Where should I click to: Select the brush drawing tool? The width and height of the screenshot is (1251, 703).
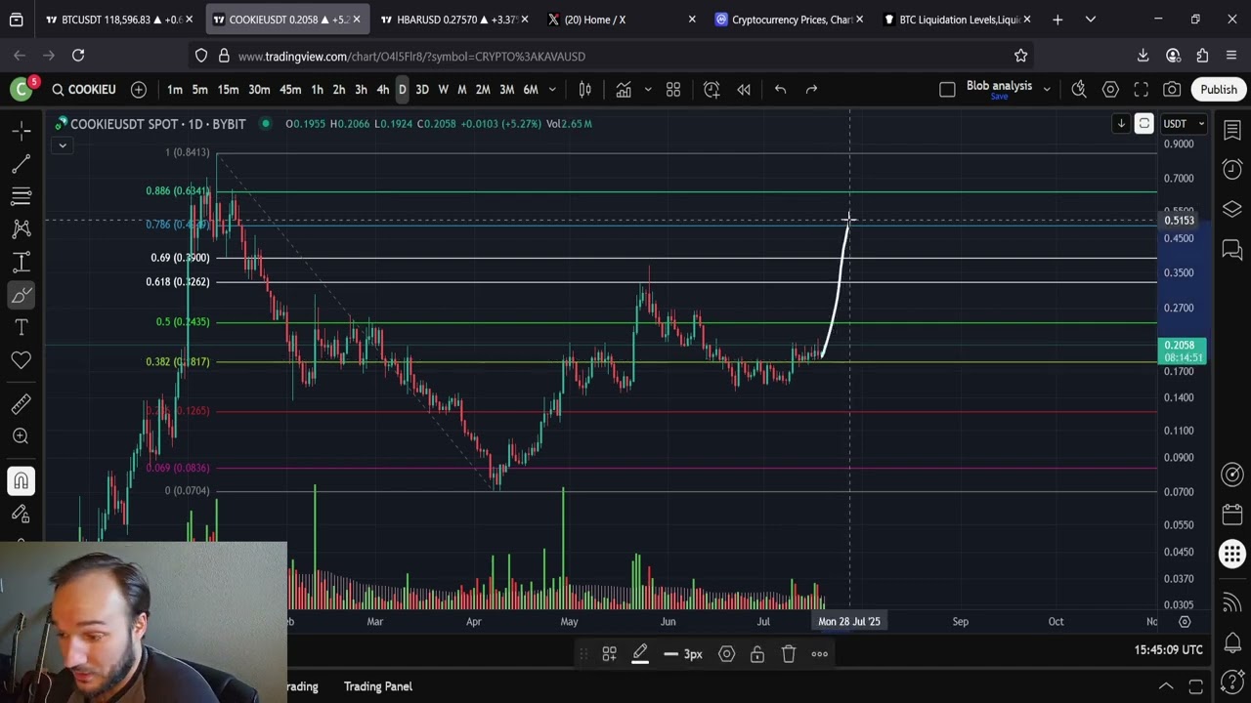tap(22, 295)
